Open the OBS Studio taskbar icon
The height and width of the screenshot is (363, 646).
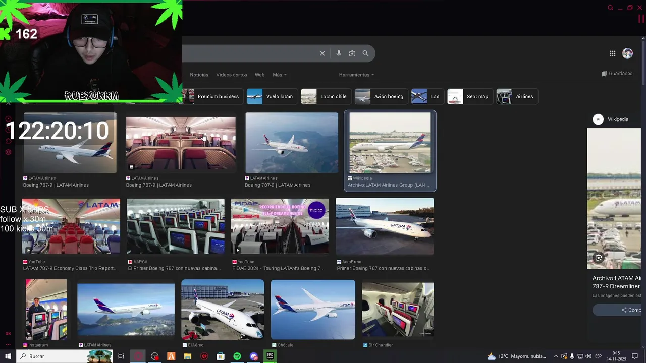coord(155,356)
